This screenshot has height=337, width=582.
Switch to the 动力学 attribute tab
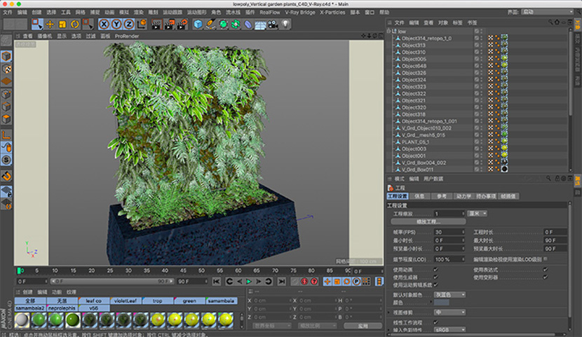[x=463, y=196]
